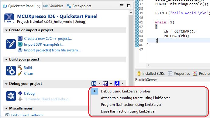Viewport: 210px width, 118px height.
Task: Select Debug using LinkServer probes option
Action: [x=126, y=91]
